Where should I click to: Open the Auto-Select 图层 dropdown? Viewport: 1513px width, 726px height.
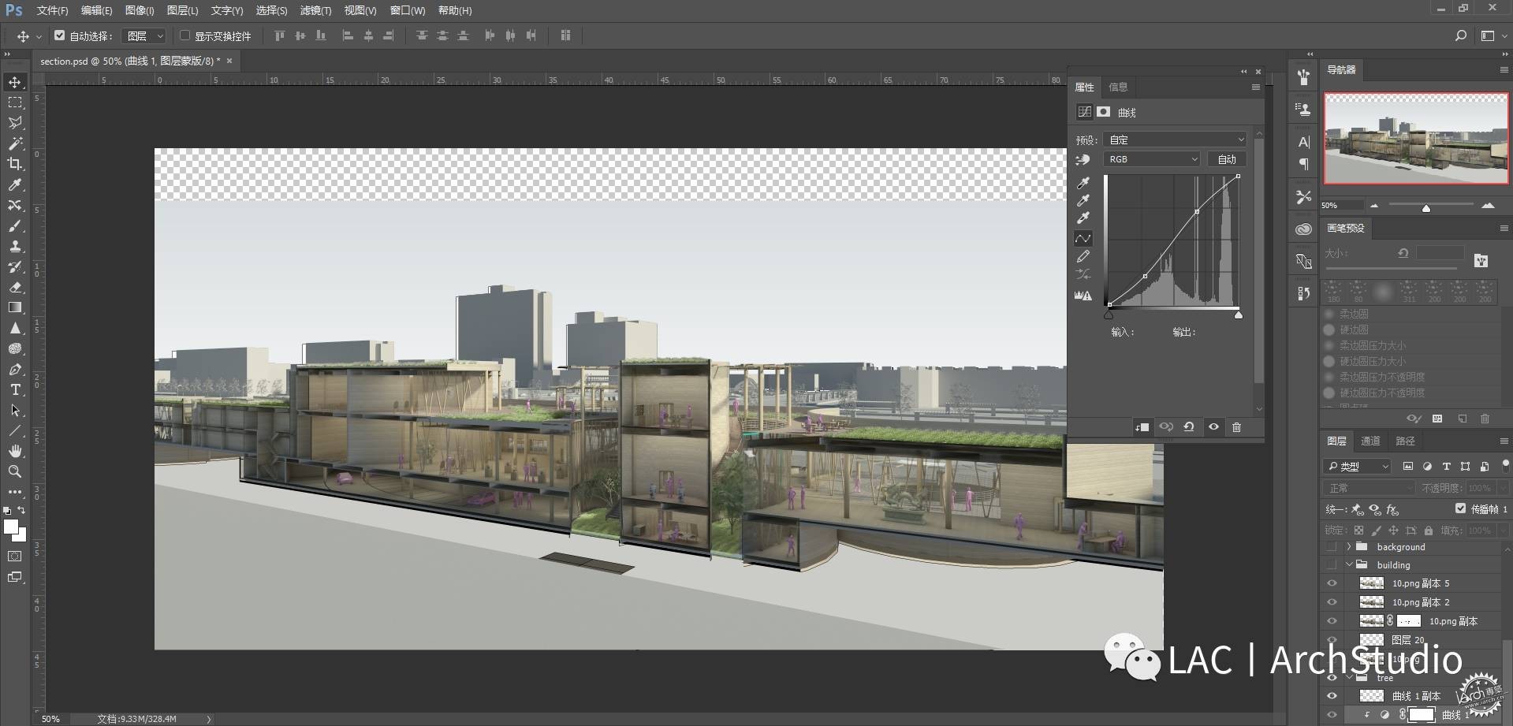pos(145,36)
